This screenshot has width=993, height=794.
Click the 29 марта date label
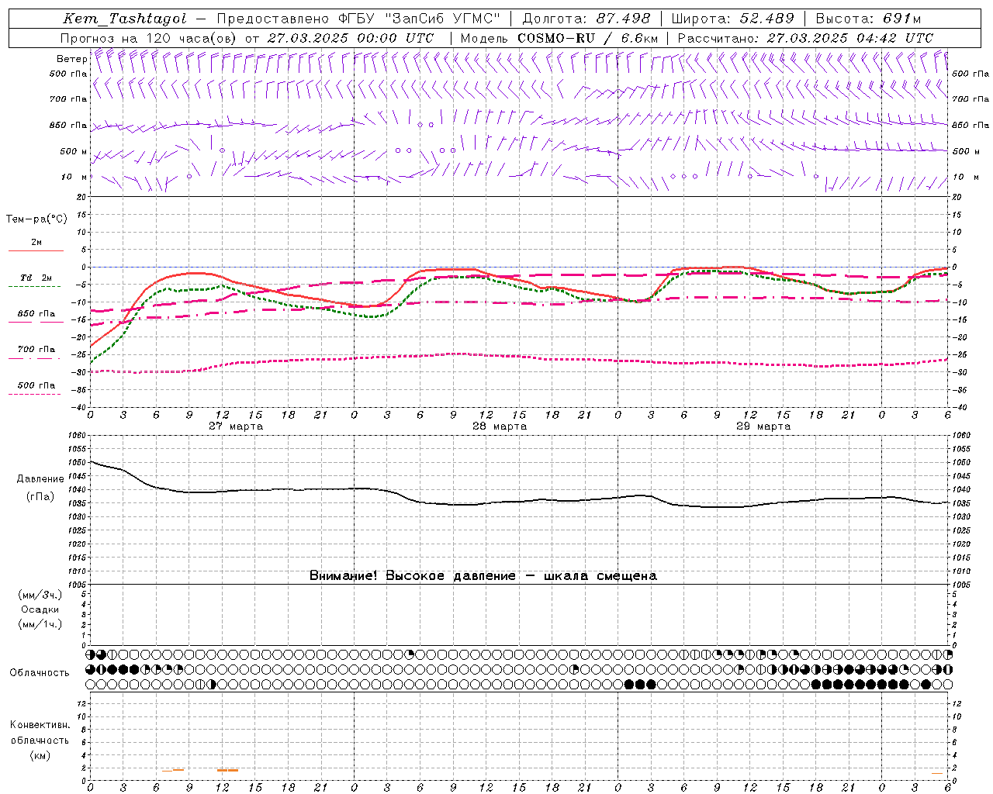click(763, 426)
